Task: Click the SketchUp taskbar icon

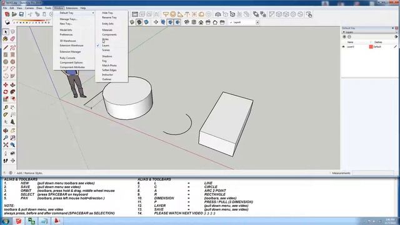Action: coord(18,221)
